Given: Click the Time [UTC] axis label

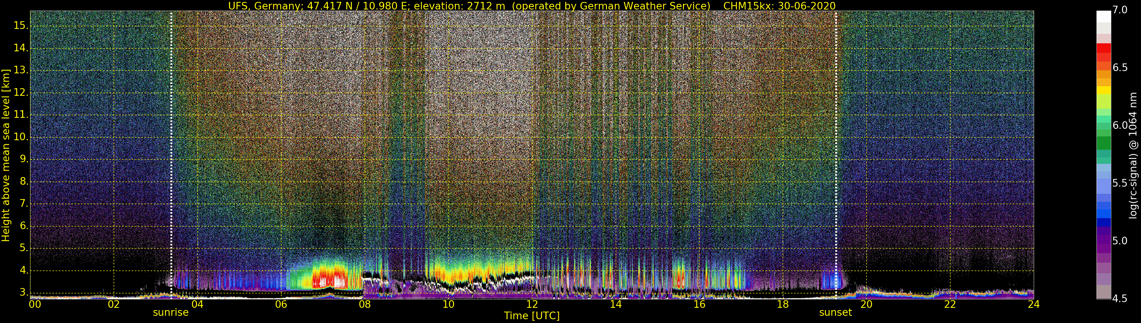Looking at the screenshot, I should [x=532, y=315].
